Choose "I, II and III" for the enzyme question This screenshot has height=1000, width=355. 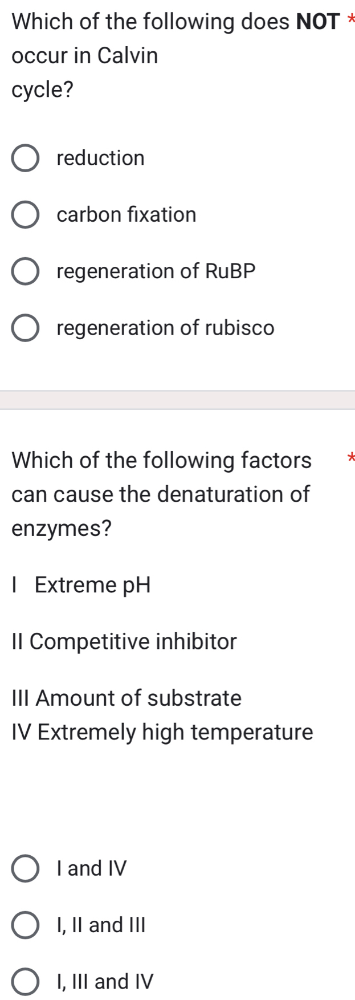click(25, 925)
